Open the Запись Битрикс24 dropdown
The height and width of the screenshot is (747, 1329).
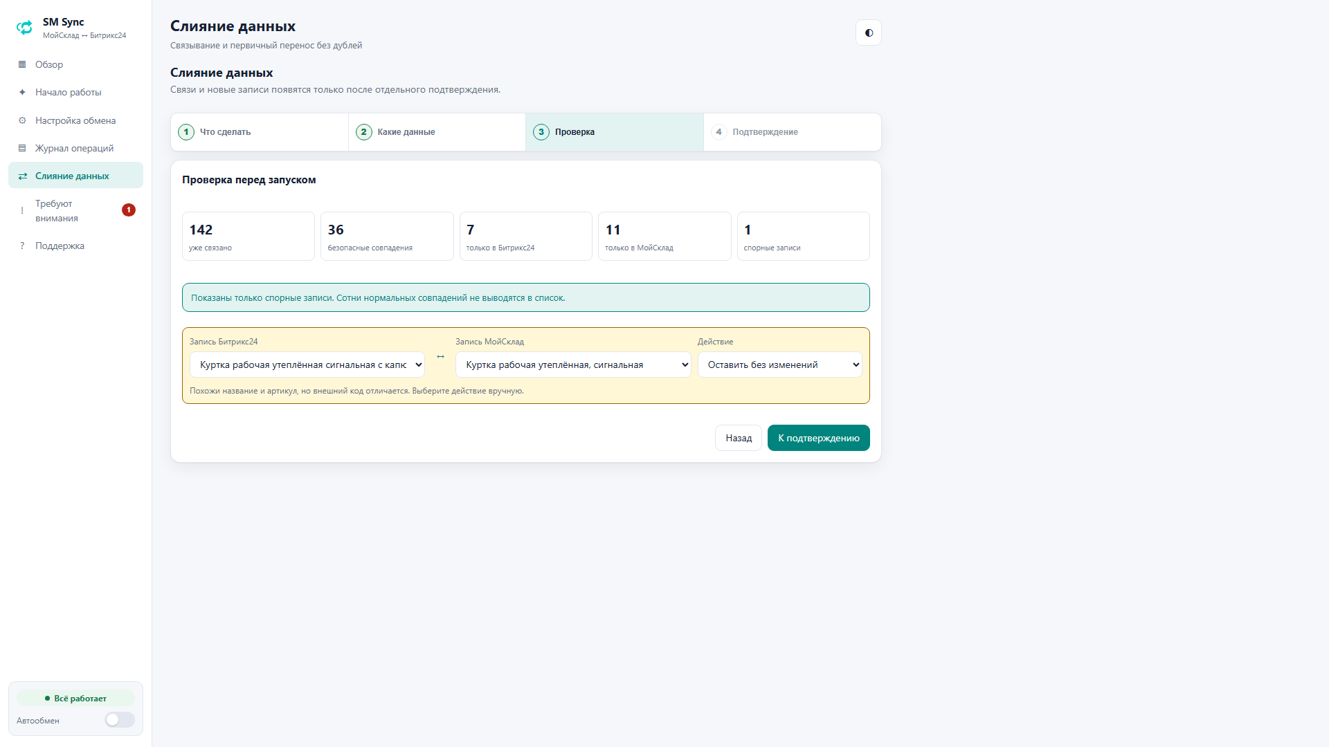pyautogui.click(x=307, y=365)
